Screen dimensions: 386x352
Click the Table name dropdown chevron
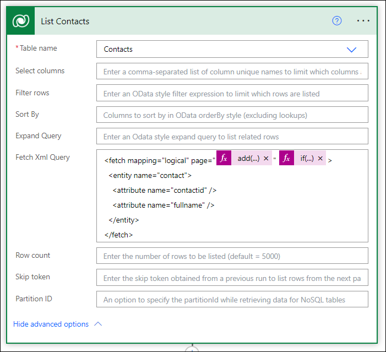351,50
